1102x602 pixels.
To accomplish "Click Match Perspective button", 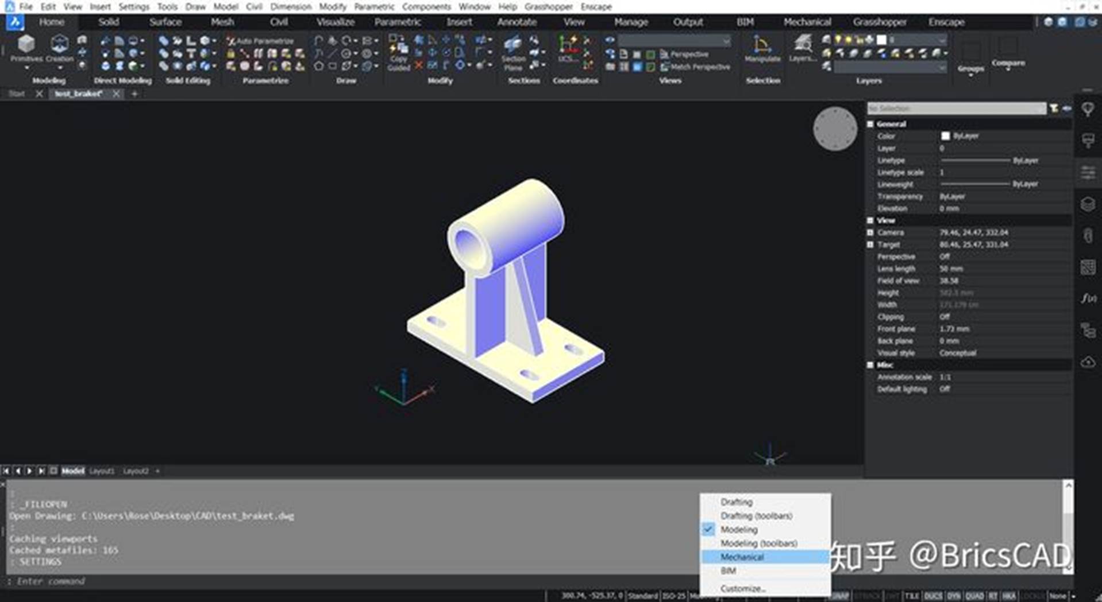I will 695,67.
